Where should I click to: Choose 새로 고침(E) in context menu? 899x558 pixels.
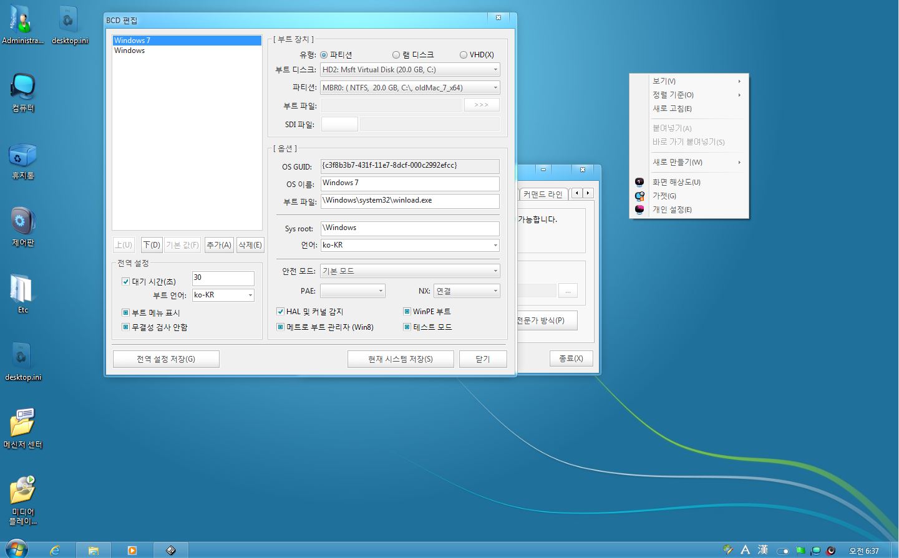(689, 108)
